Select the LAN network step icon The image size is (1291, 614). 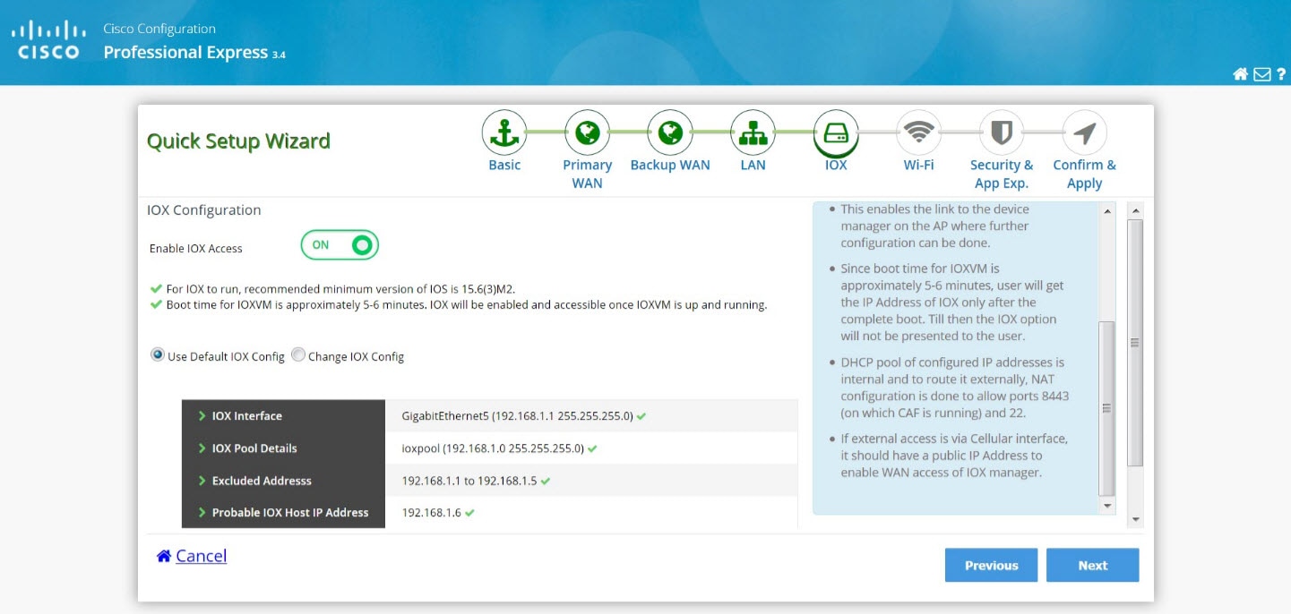[753, 133]
